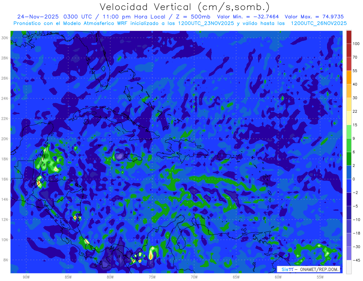Pick the blue swatch between 0 and 2
This screenshot has width=363, height=281.
pos(349,172)
